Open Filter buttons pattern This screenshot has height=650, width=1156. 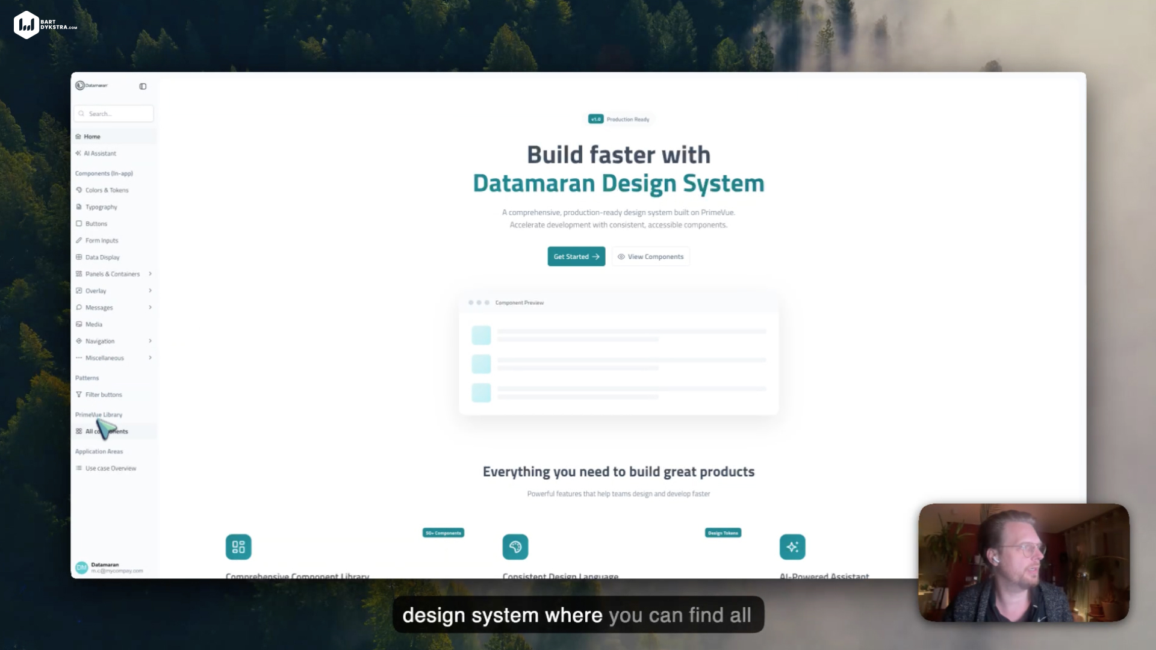(103, 395)
